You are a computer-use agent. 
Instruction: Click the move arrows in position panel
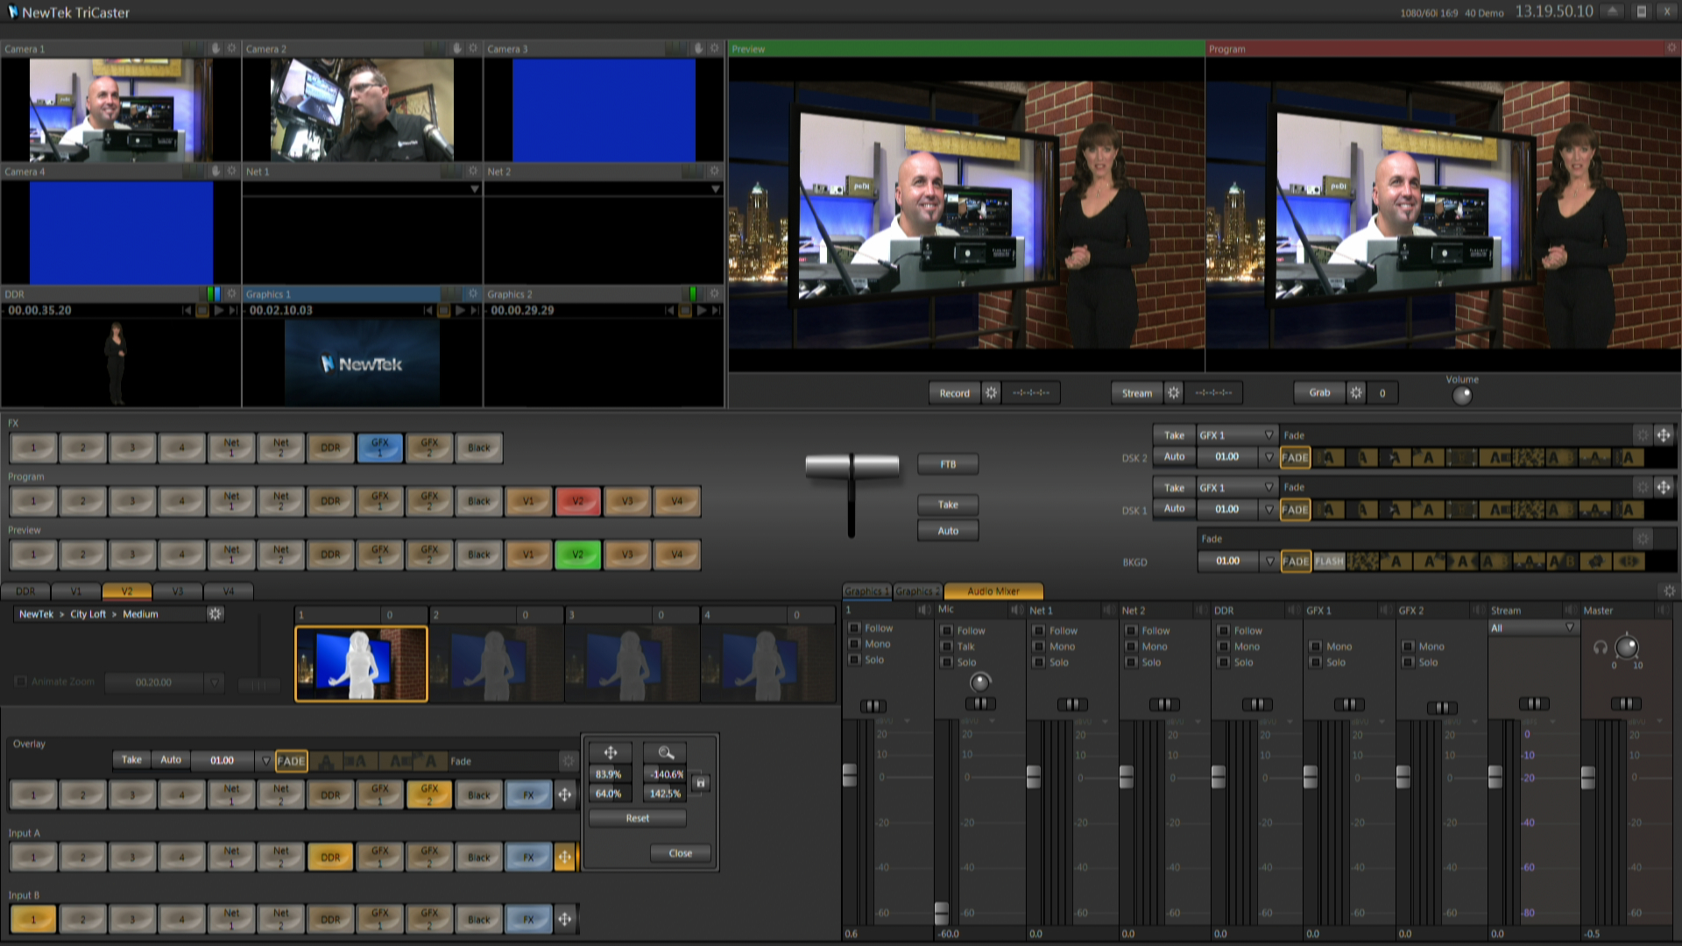click(611, 752)
